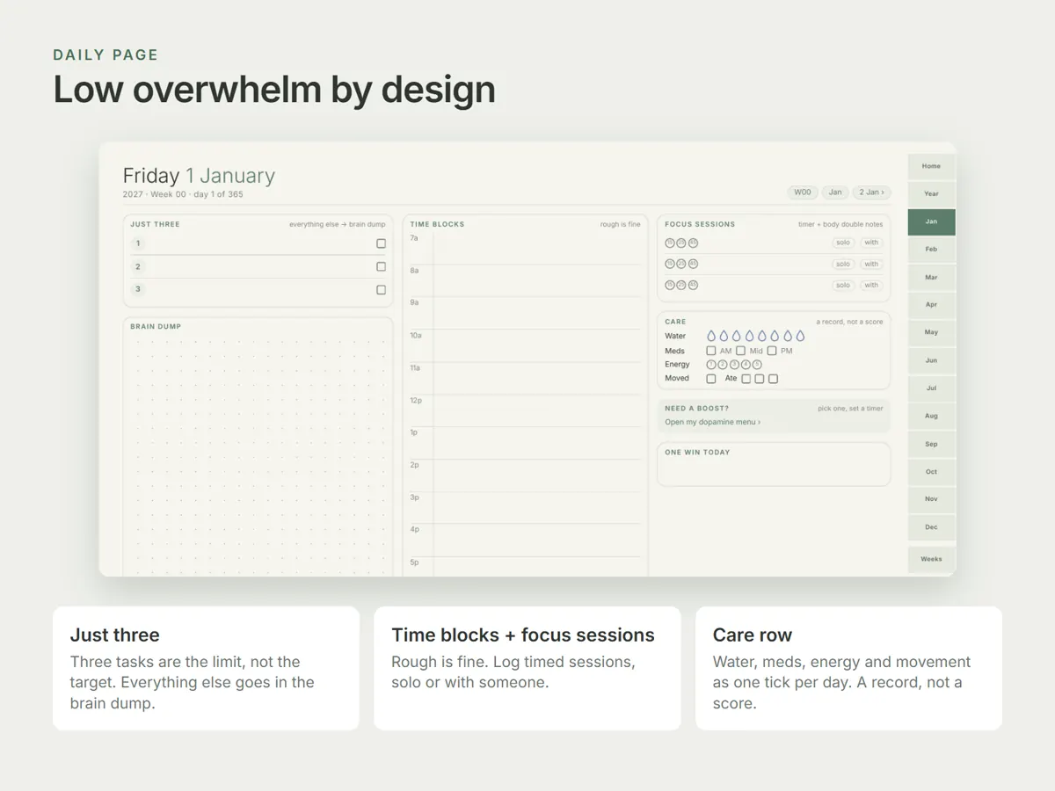Open the W00 week pill
The width and height of the screenshot is (1055, 791).
[803, 192]
